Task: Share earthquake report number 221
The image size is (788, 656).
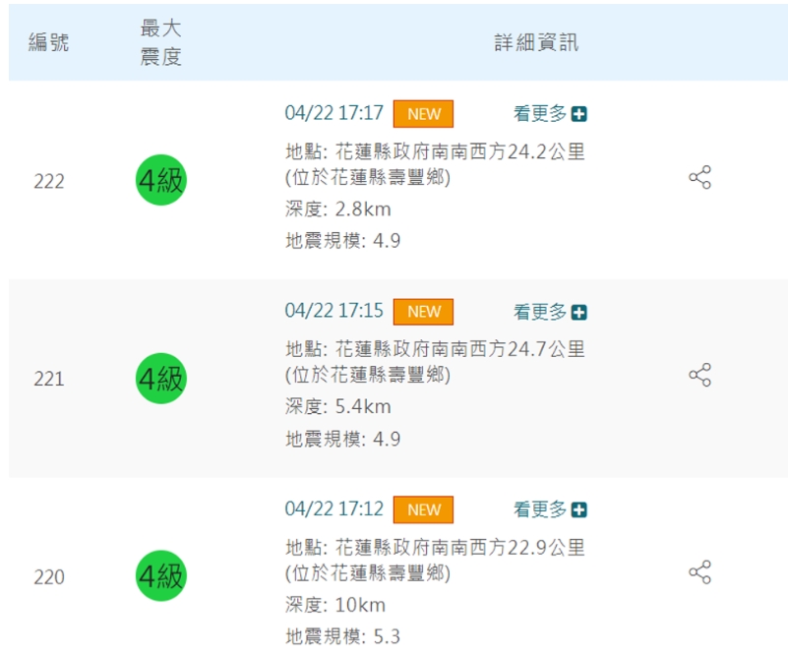Action: pos(699,375)
